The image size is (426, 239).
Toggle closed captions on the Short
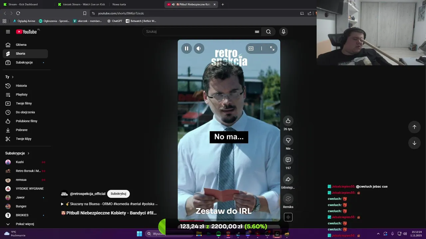tap(251, 48)
